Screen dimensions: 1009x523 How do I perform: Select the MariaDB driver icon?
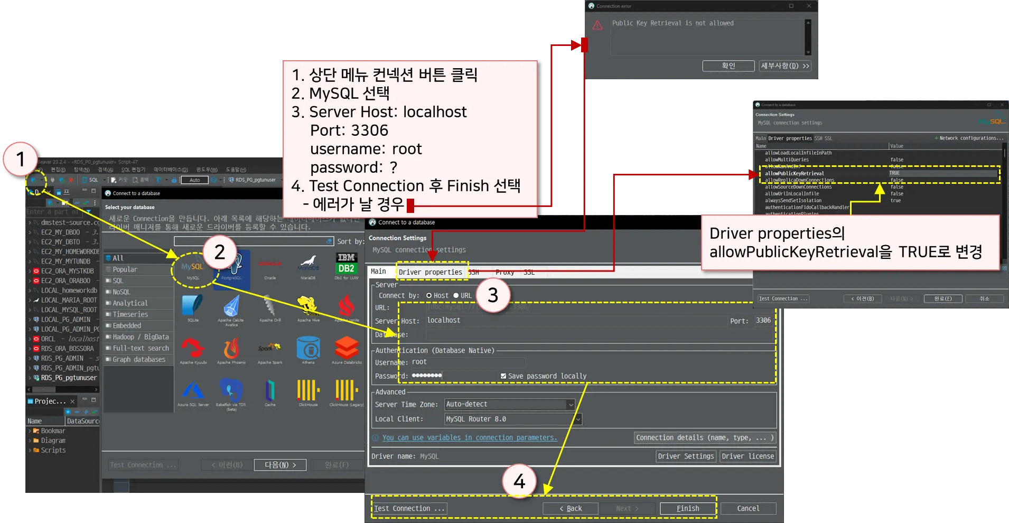pos(308,267)
